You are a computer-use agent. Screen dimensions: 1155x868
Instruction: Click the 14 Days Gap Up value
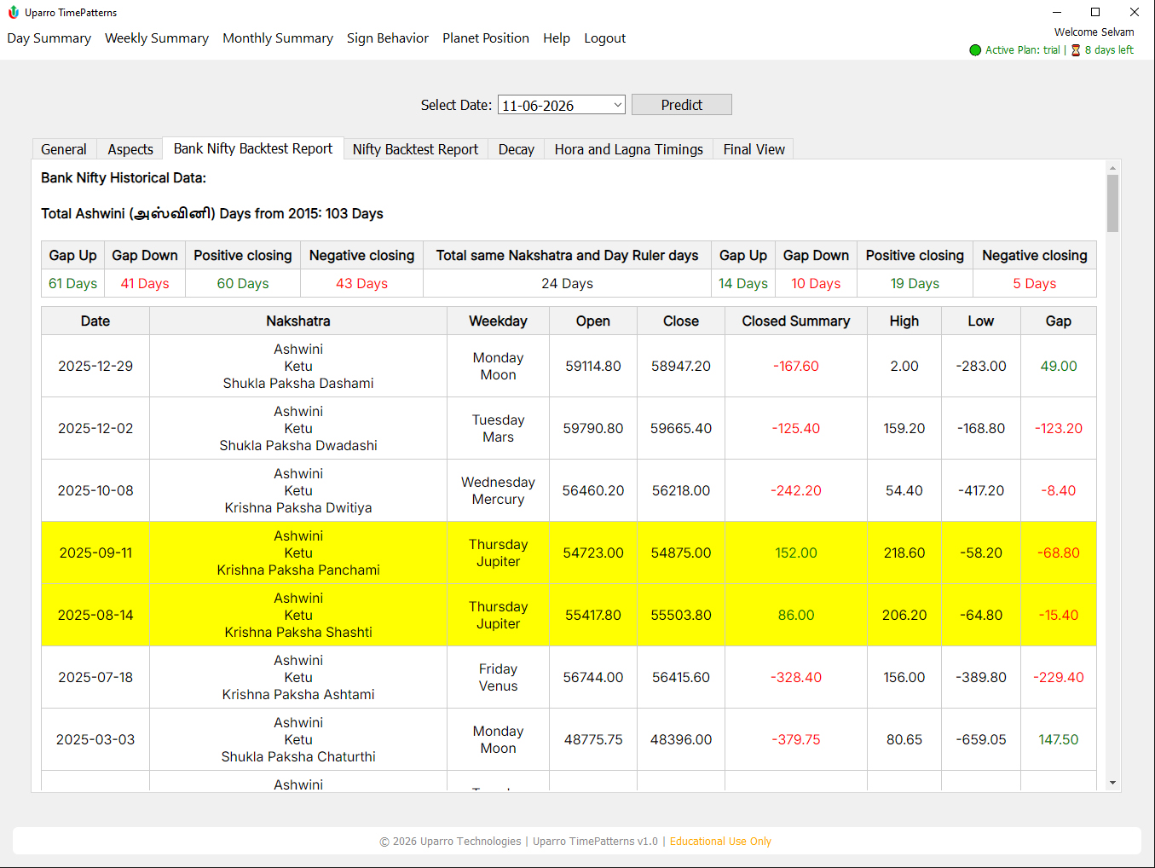[743, 283]
